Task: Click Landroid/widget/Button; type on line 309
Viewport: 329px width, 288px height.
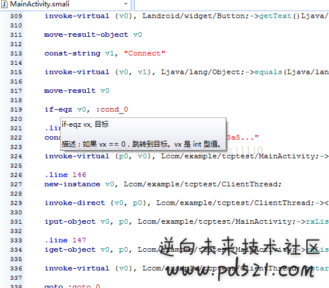Action: [195, 16]
